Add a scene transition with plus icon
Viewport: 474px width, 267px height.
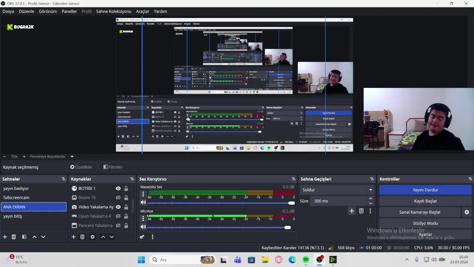pyautogui.click(x=352, y=211)
